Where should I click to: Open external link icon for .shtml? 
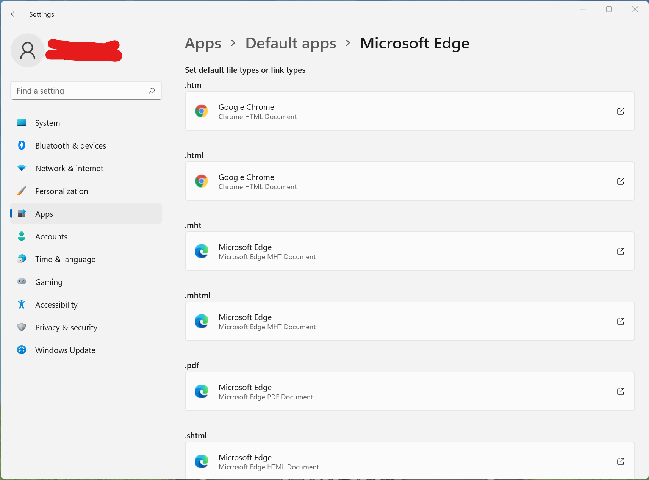pyautogui.click(x=621, y=461)
